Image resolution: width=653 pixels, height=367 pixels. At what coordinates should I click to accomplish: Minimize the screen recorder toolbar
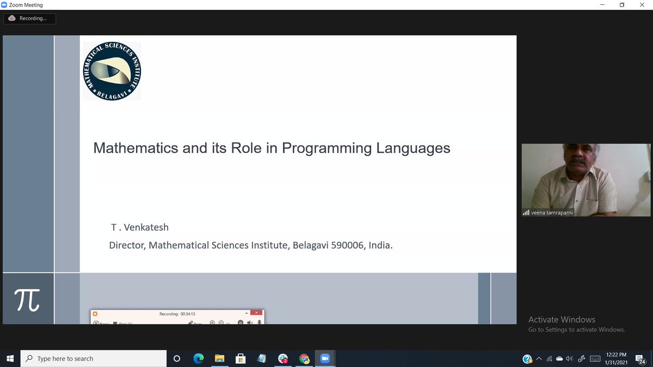point(247,313)
